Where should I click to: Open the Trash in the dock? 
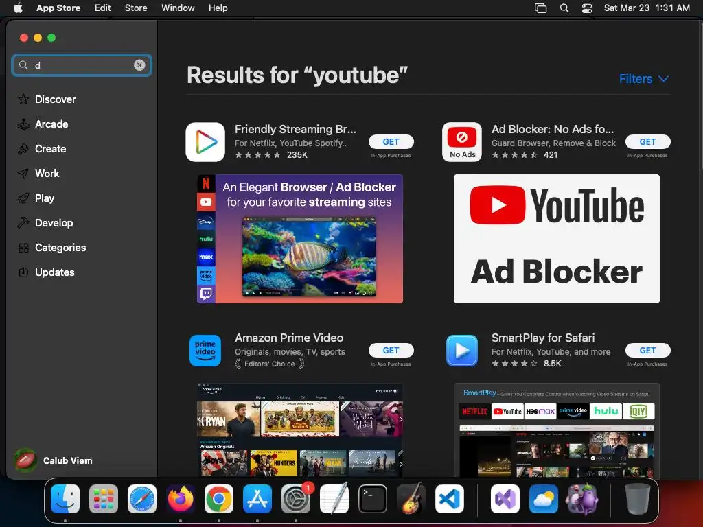638,499
